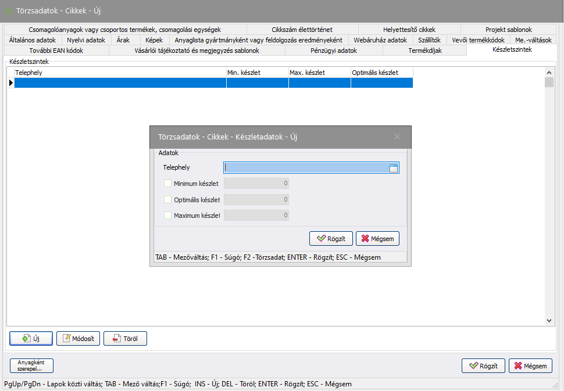Enable the Minimum készlet checkbox
This screenshot has width=564, height=391.
pyautogui.click(x=168, y=184)
